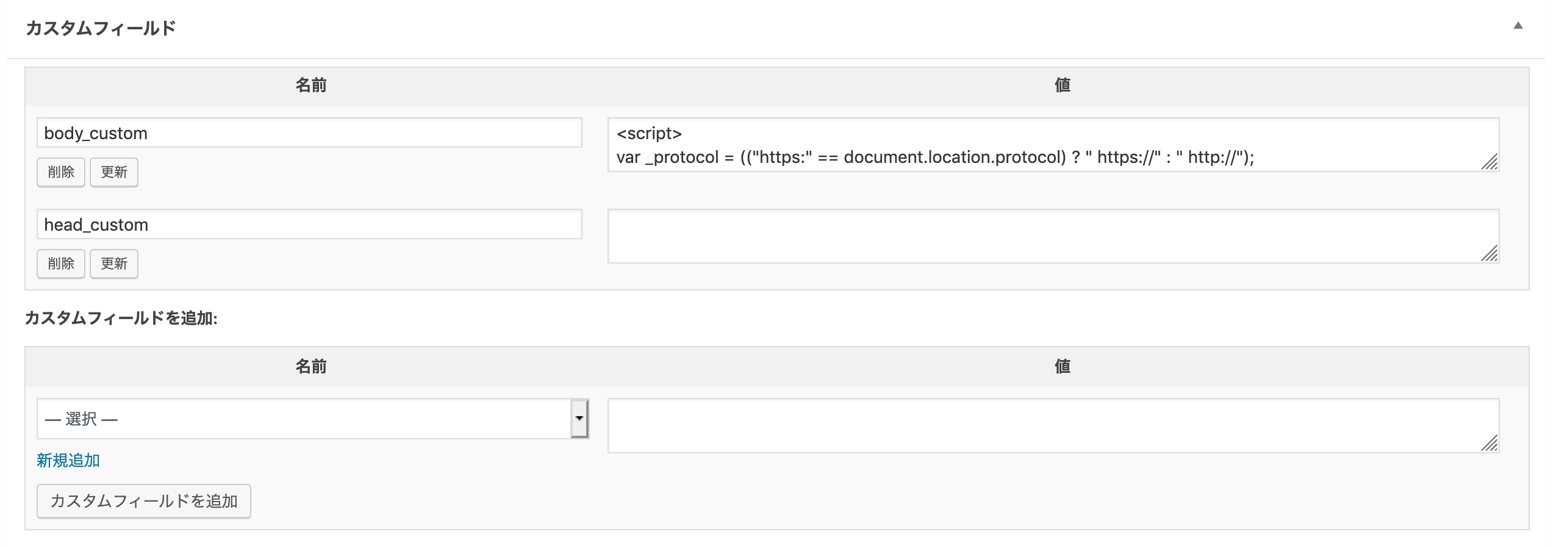Open the — 選択 — name dropdown
The height and width of the screenshot is (548, 1553).
[x=313, y=419]
